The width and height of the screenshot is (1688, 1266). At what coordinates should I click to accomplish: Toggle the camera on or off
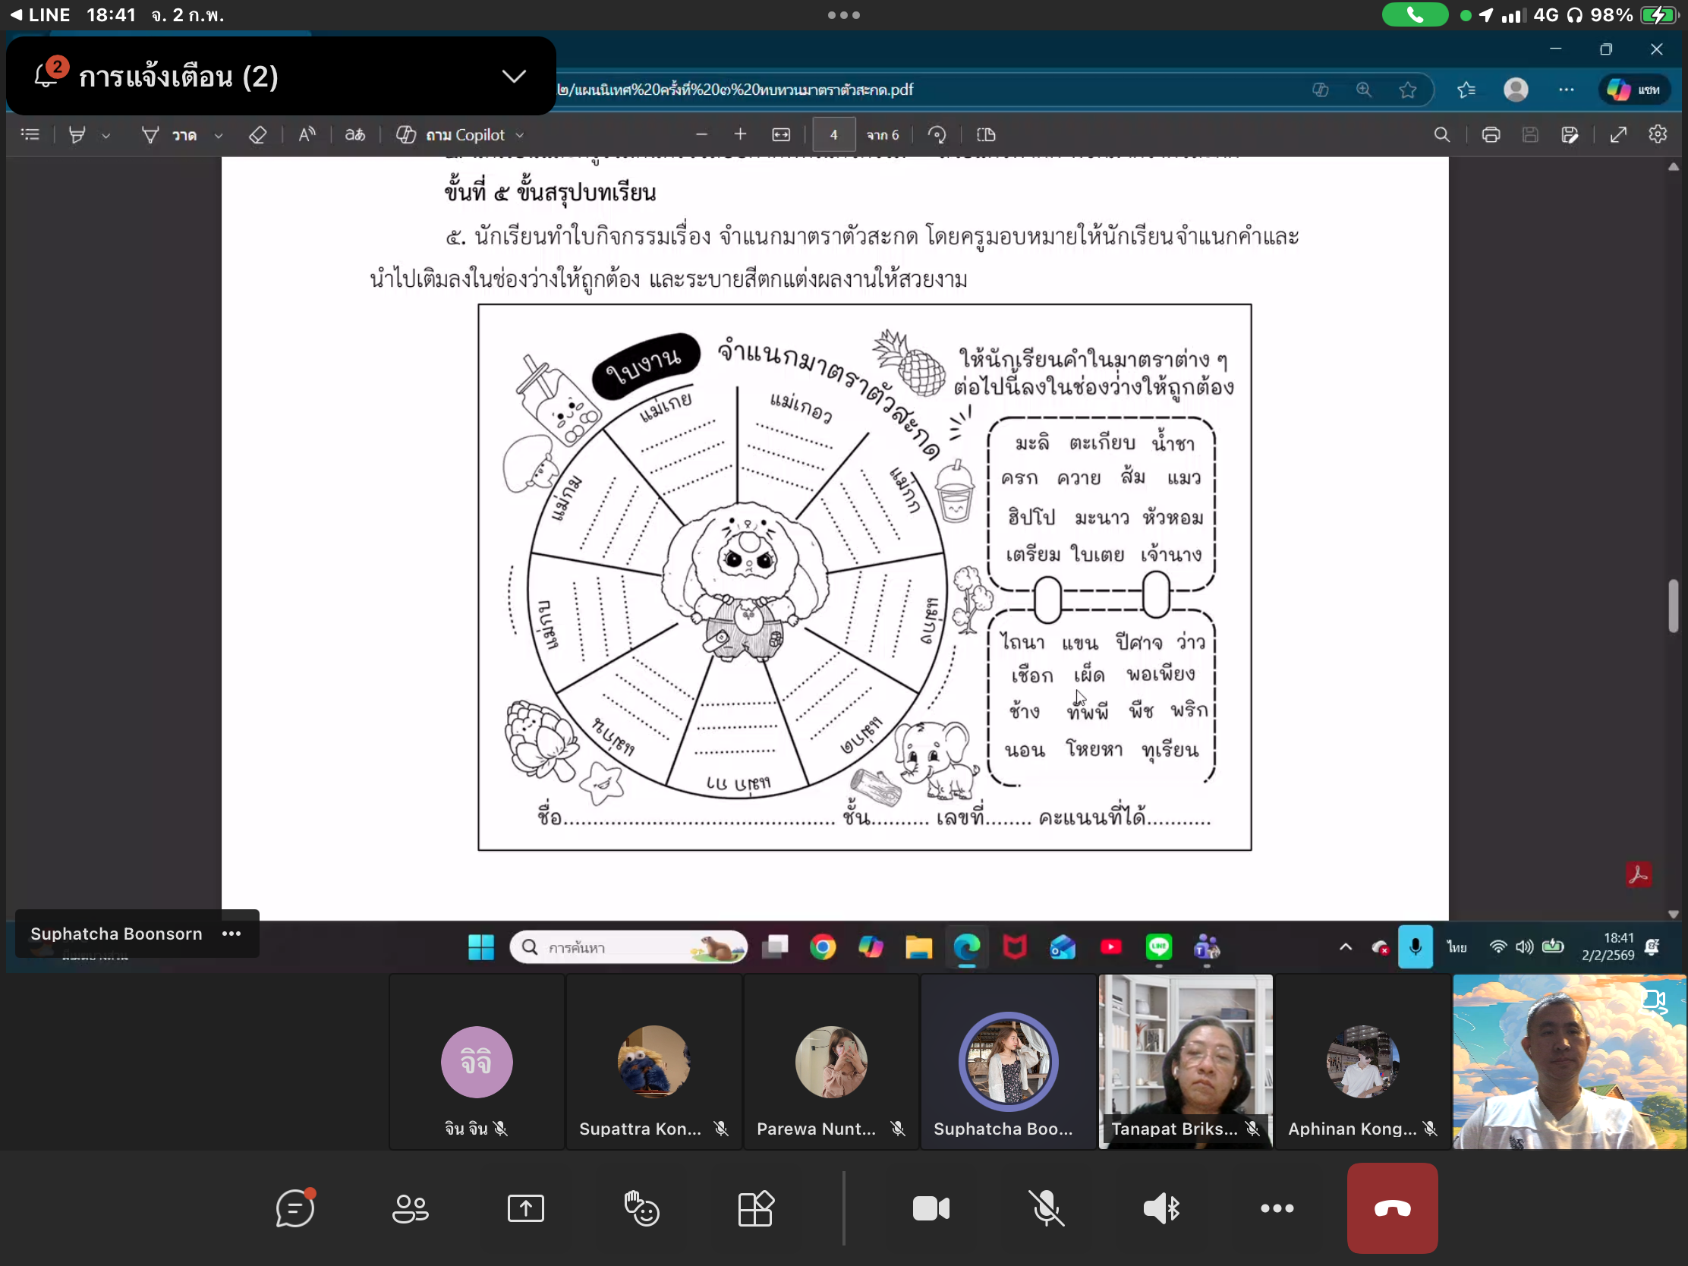coord(931,1208)
